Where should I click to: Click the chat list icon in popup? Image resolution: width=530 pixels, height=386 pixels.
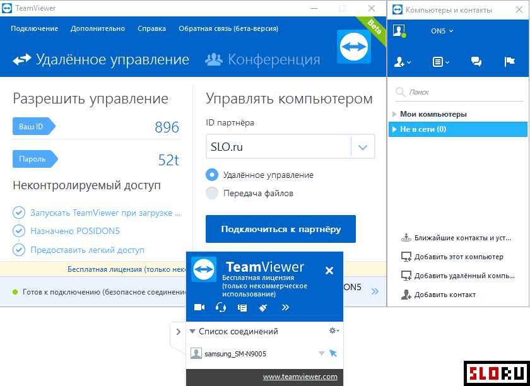pyautogui.click(x=242, y=308)
